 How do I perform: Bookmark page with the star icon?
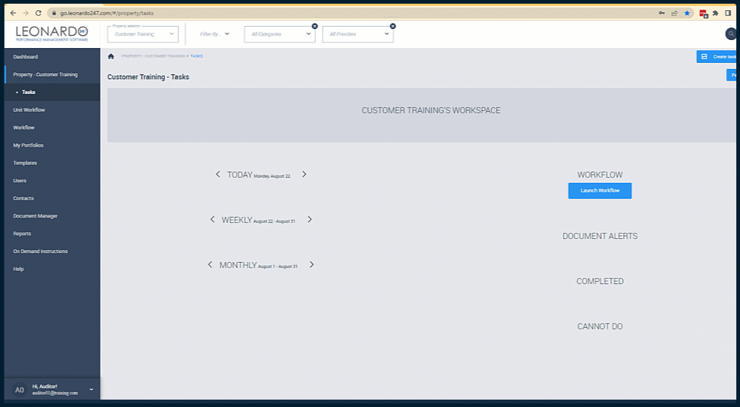(687, 13)
